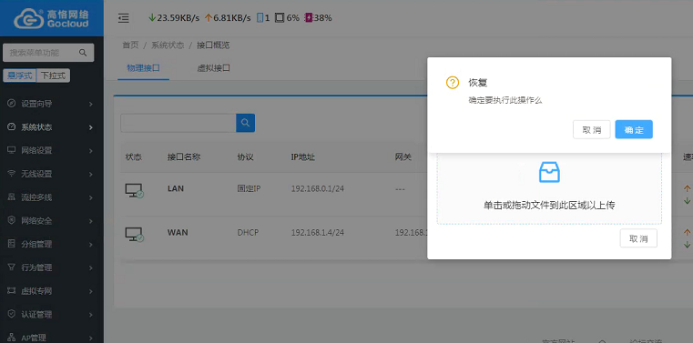Click the LAN interface name cell

(176, 188)
